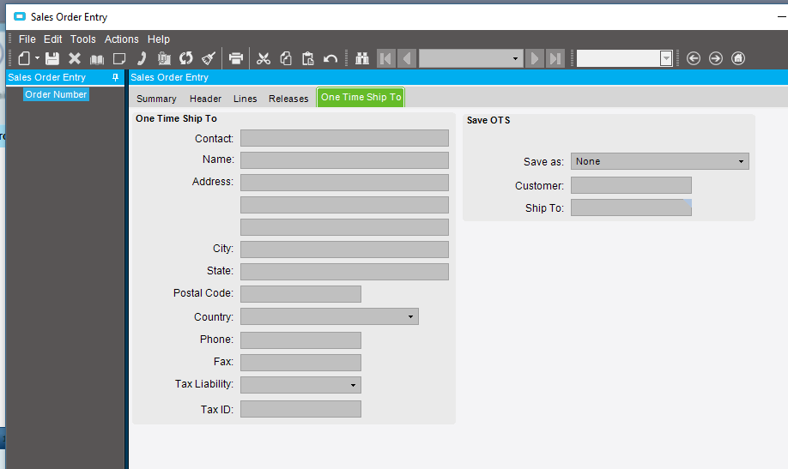Click the Phone input field

(300, 340)
